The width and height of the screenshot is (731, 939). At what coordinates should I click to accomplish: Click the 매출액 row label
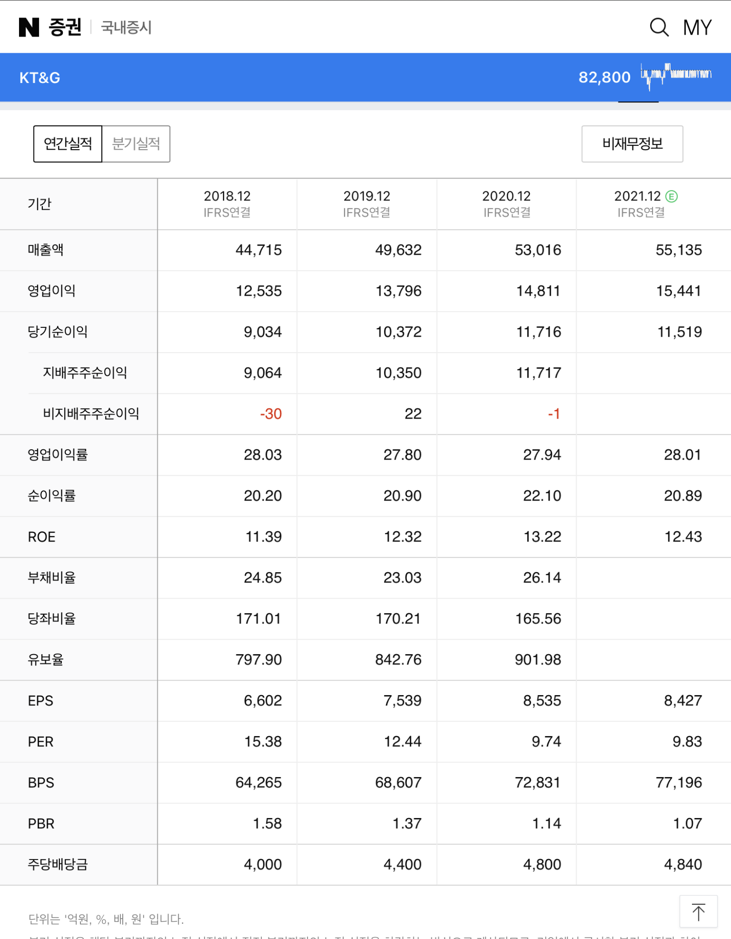(46, 250)
